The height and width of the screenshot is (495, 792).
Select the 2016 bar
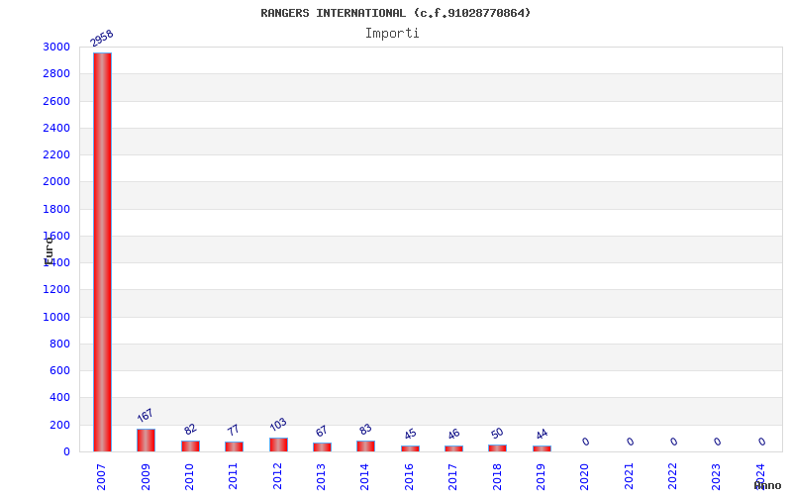pyautogui.click(x=410, y=448)
